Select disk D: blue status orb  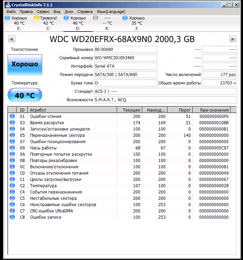tap(66, 18)
